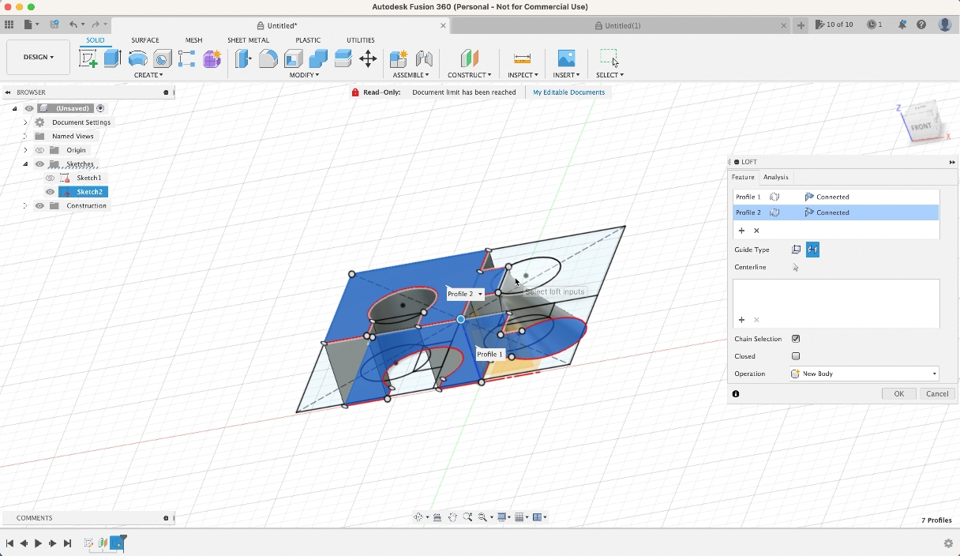Toggle the Chain Selection checkbox
Screen dimensions: 960x556
796,339
